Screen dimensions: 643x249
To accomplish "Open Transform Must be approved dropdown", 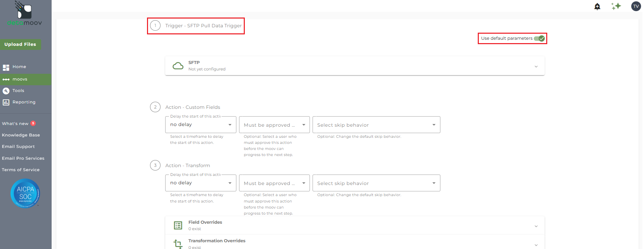I will pos(274,183).
